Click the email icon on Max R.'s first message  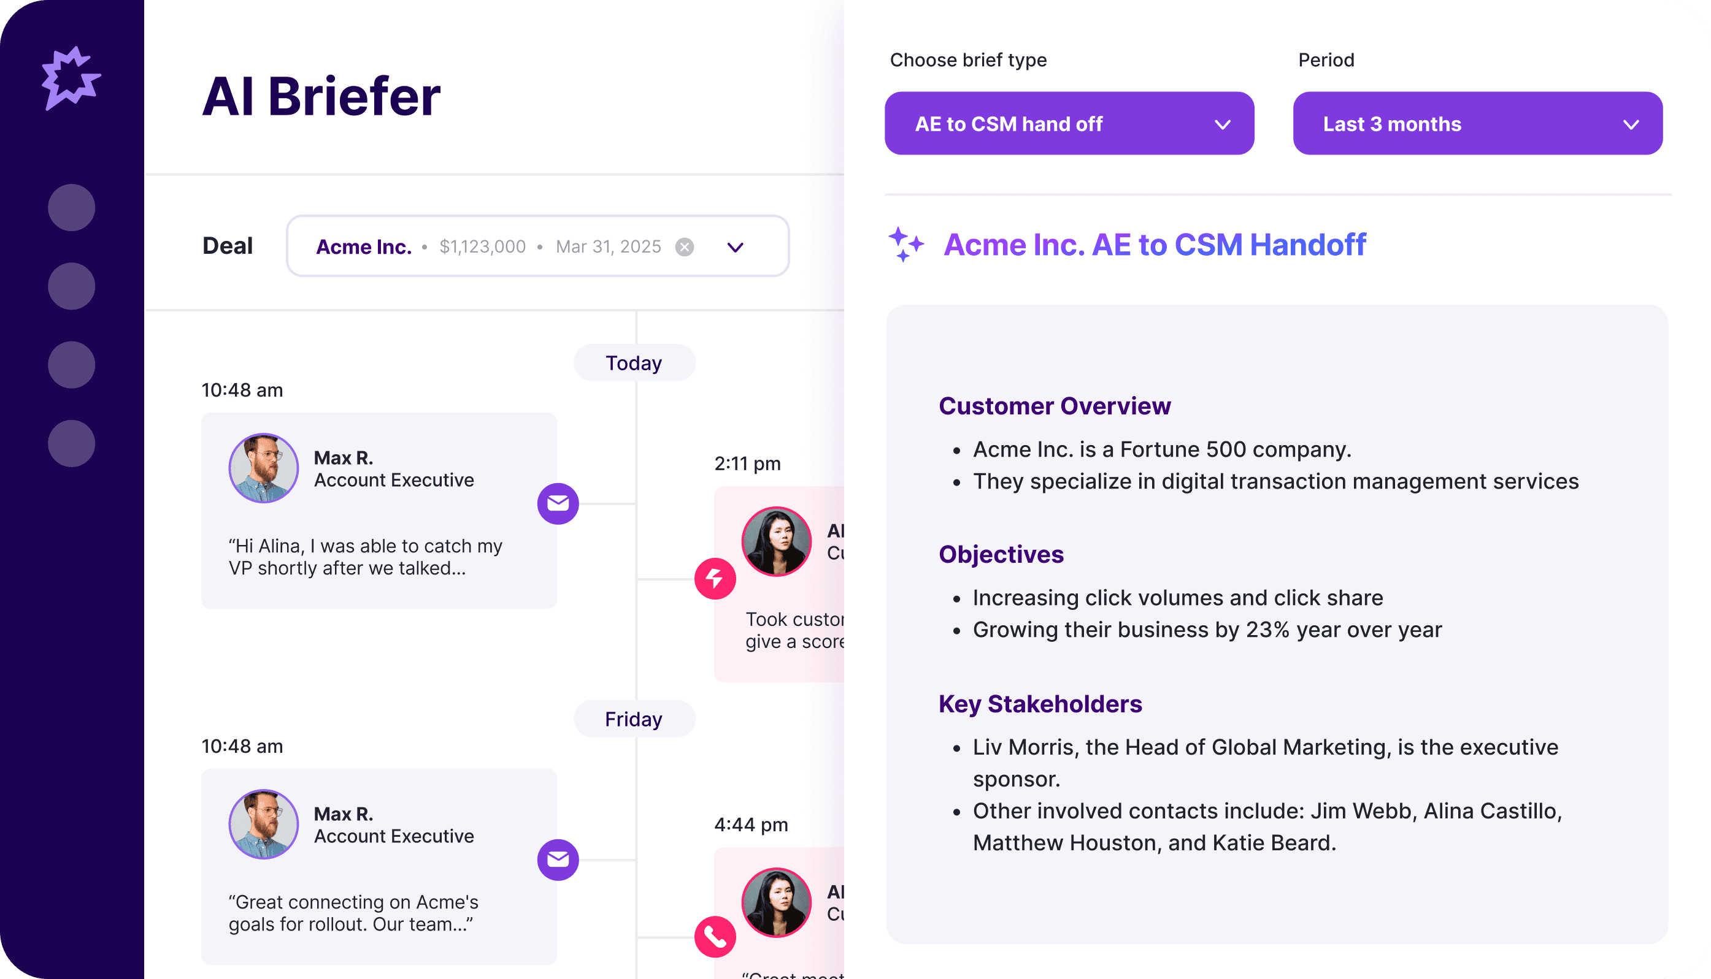[558, 502]
